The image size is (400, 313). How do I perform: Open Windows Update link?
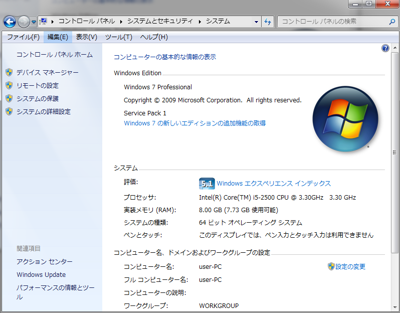[x=41, y=275]
